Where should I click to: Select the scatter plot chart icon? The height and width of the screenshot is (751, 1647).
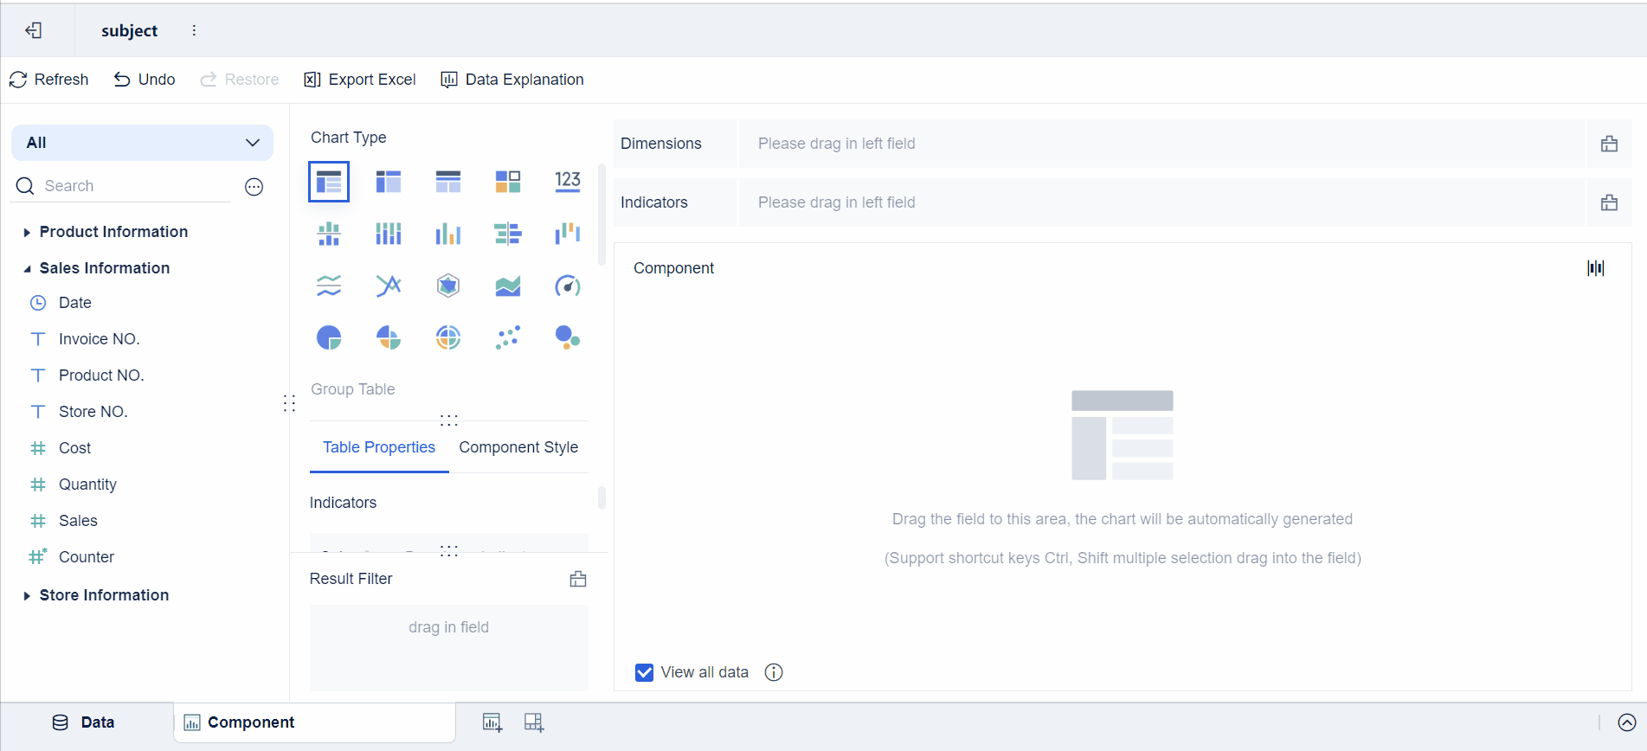point(508,337)
